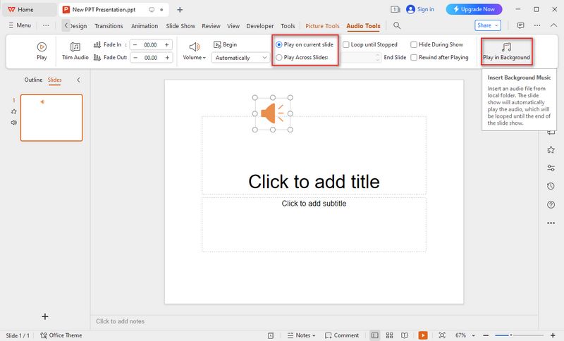Start slideshow from the orange play button
The image size is (564, 341).
point(423,335)
